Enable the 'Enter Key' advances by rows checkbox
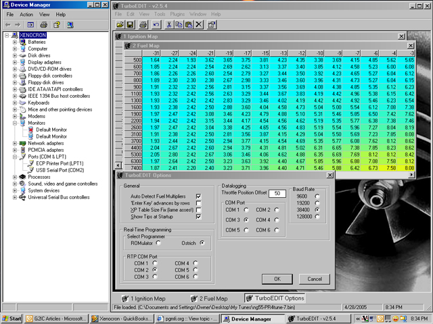 pos(198,203)
